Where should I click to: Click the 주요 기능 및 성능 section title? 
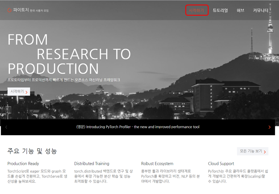(x=32, y=151)
